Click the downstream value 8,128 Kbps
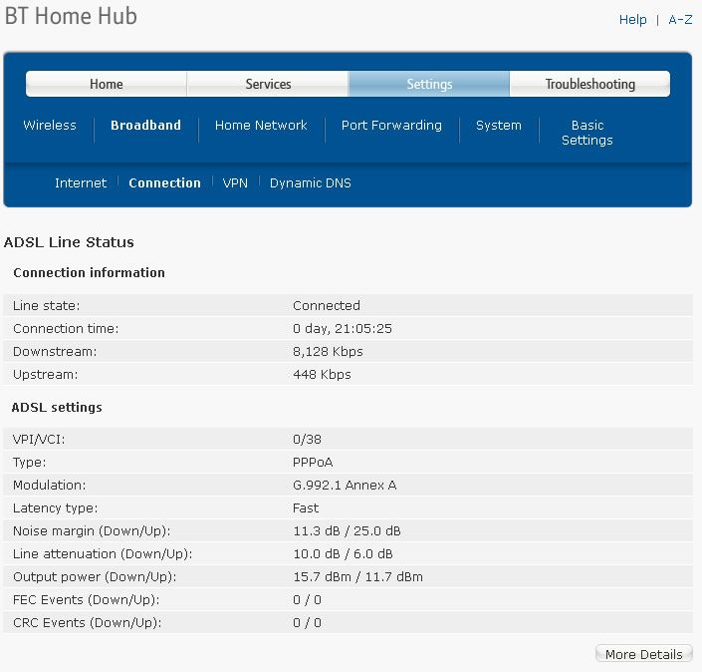This screenshot has width=702, height=672. point(328,352)
